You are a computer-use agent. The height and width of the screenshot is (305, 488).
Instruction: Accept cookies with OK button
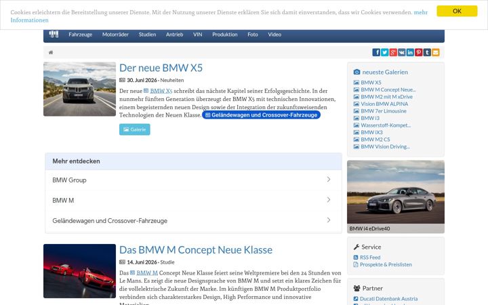457,11
